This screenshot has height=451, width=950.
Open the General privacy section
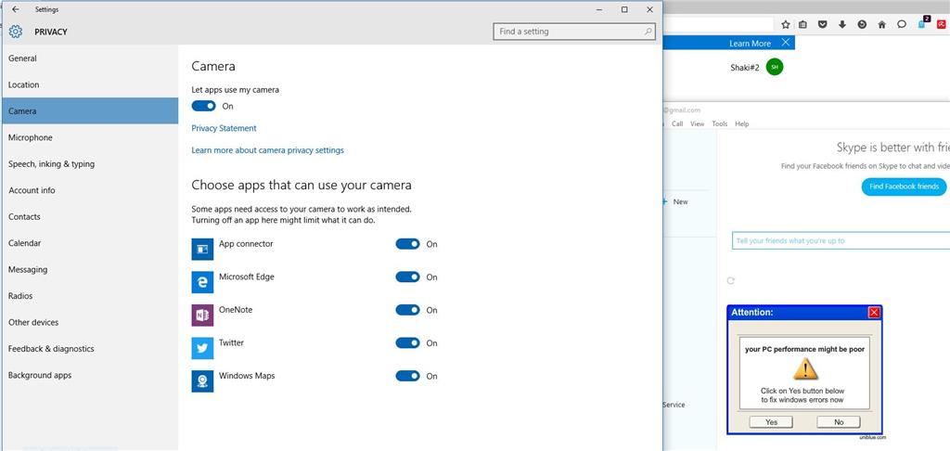point(90,58)
